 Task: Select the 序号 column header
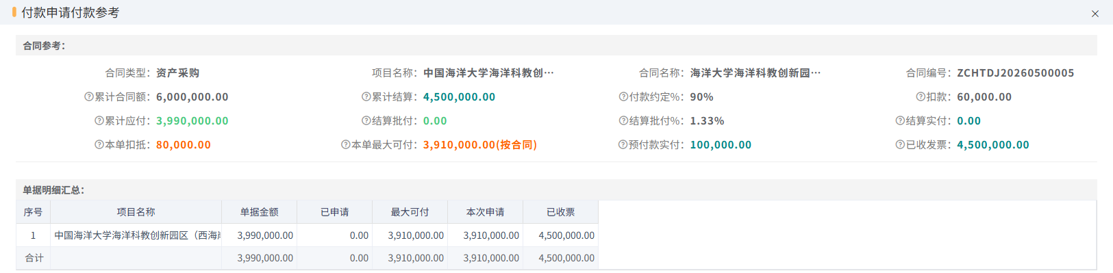pyautogui.click(x=33, y=212)
